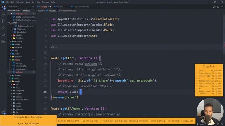225x126 pixels.
Task: Click the word 'welcome' on line 20
Action: tap(91, 64)
